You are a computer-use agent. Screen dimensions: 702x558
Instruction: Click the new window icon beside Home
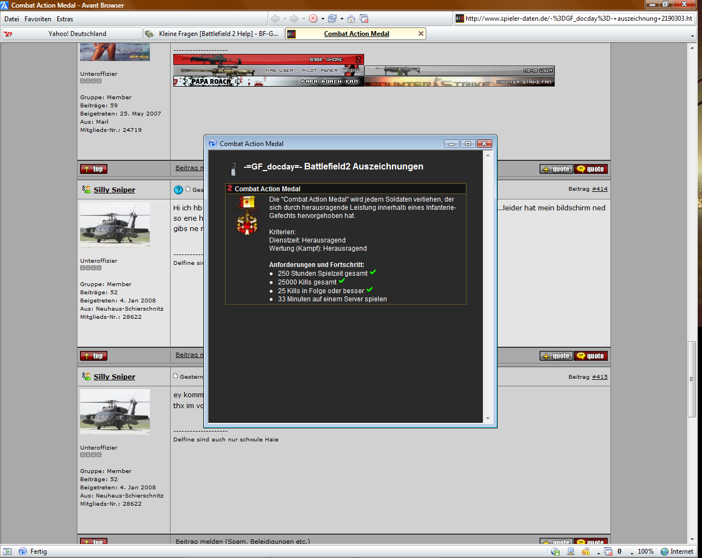click(364, 19)
